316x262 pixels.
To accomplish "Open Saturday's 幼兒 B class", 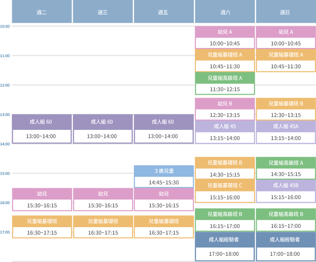I will coord(225,109).
